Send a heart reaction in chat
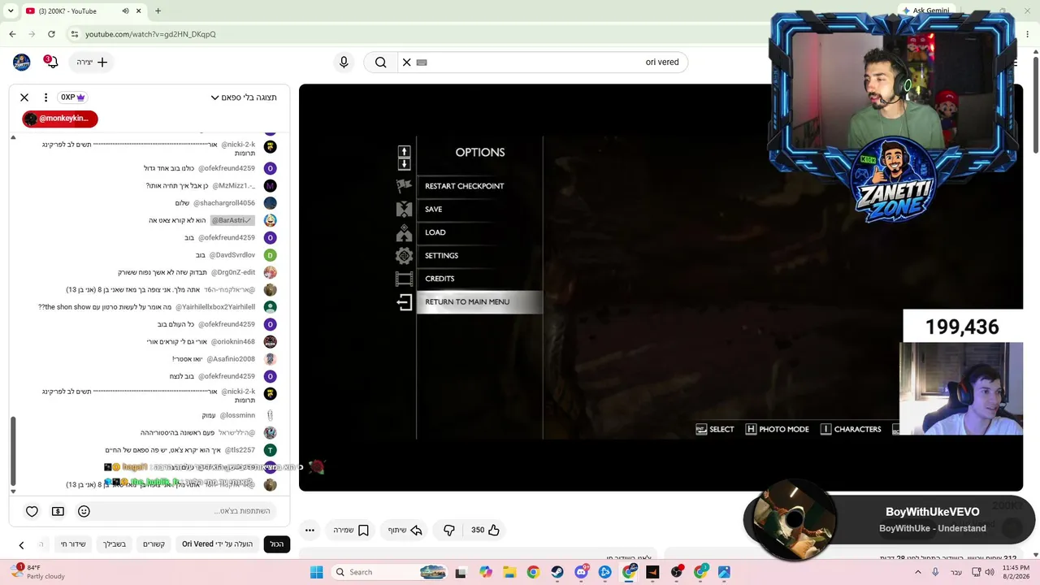This screenshot has height=585, width=1040. point(32,511)
